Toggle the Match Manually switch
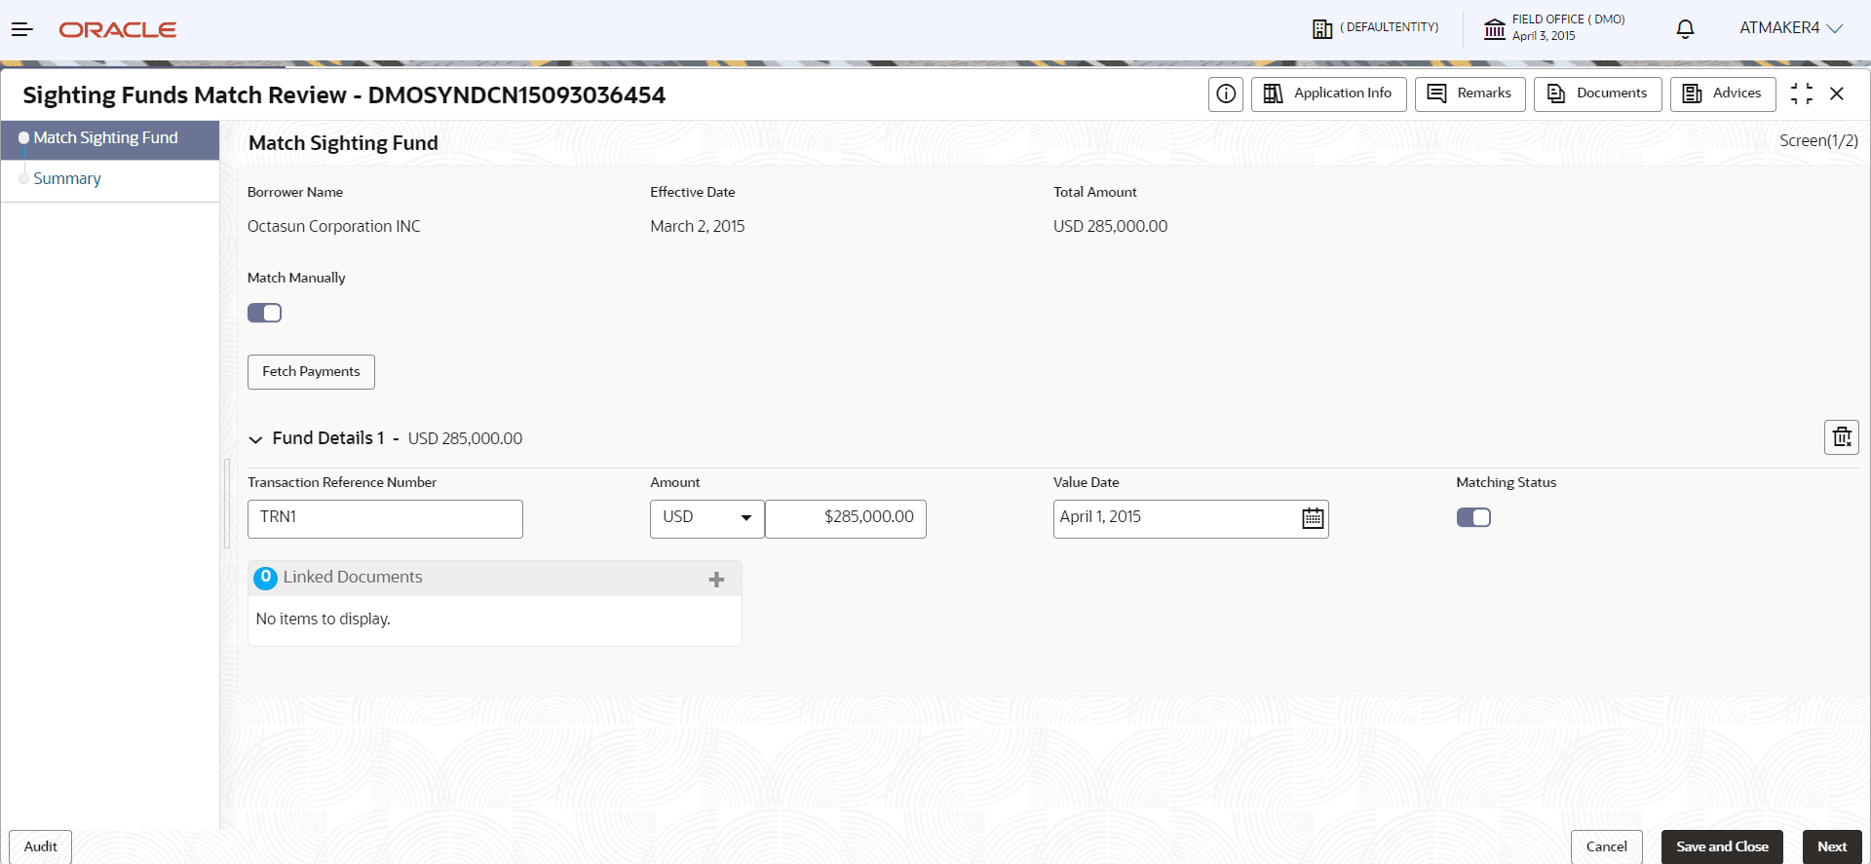Viewport: 1871px width, 864px height. click(264, 313)
